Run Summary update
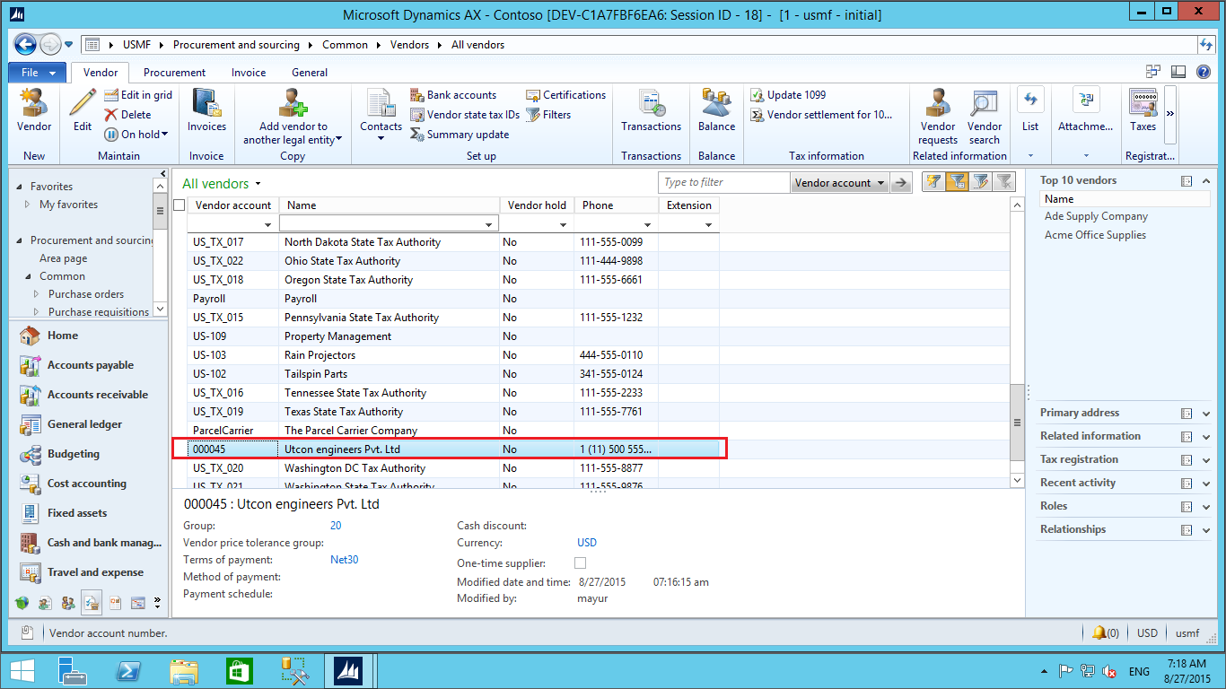1226x689 pixels. point(460,135)
